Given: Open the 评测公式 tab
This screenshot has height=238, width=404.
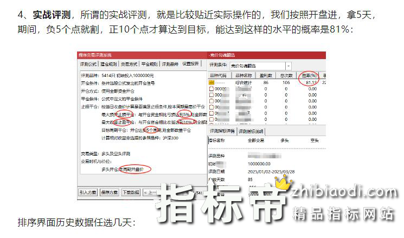Looking at the screenshot, I should 88,64.
